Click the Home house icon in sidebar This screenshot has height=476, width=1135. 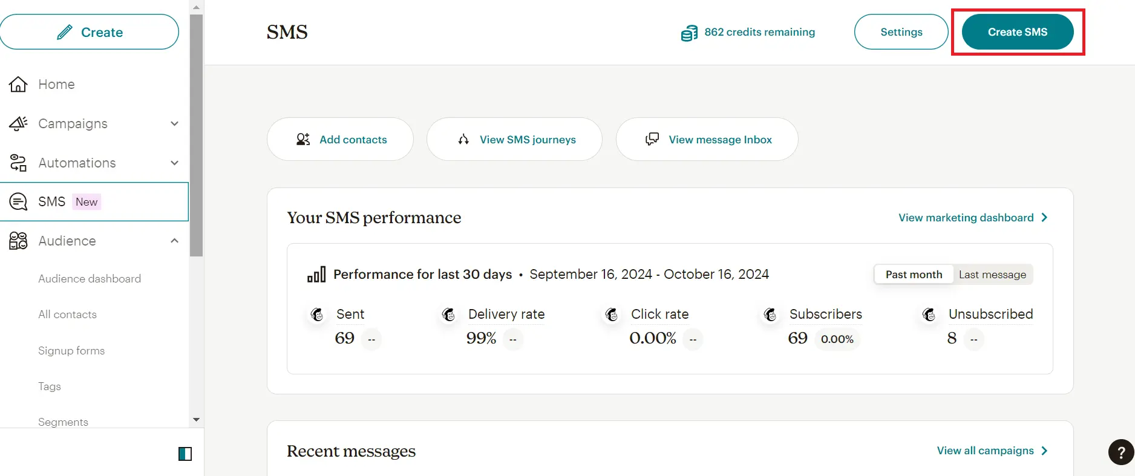point(18,84)
